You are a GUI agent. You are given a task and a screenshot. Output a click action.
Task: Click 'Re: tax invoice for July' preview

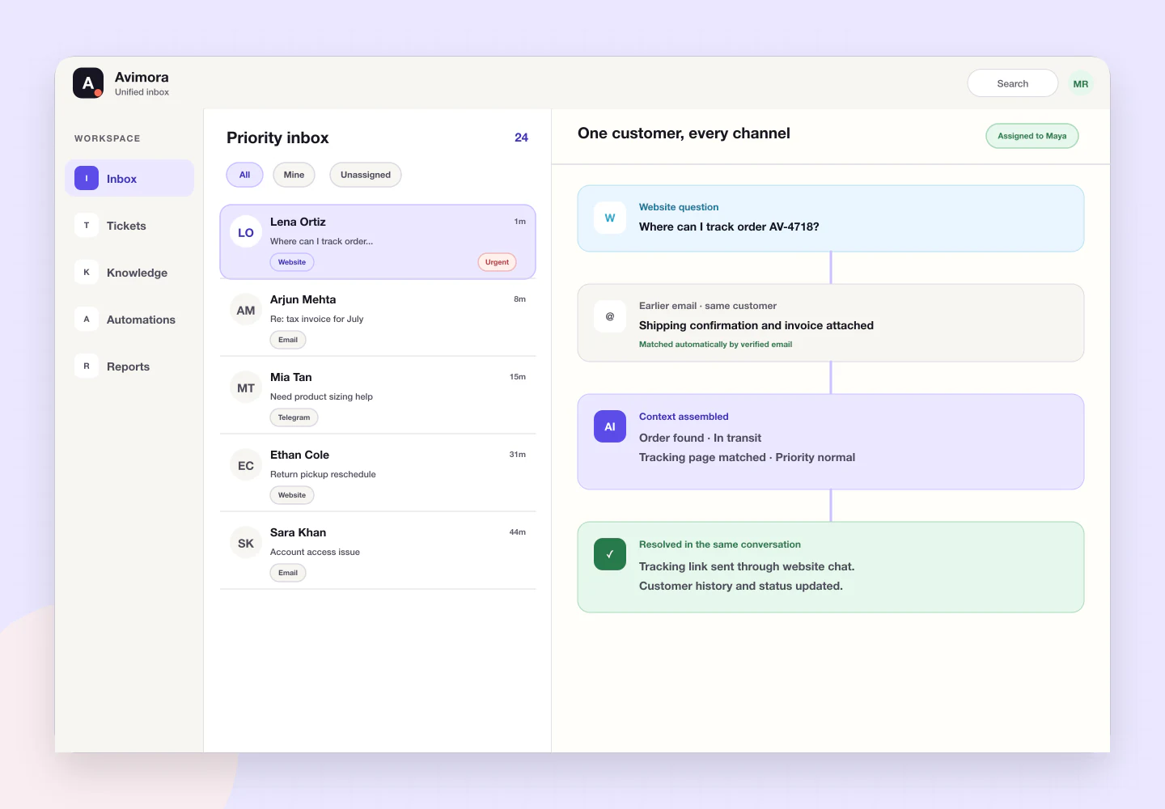click(x=316, y=319)
